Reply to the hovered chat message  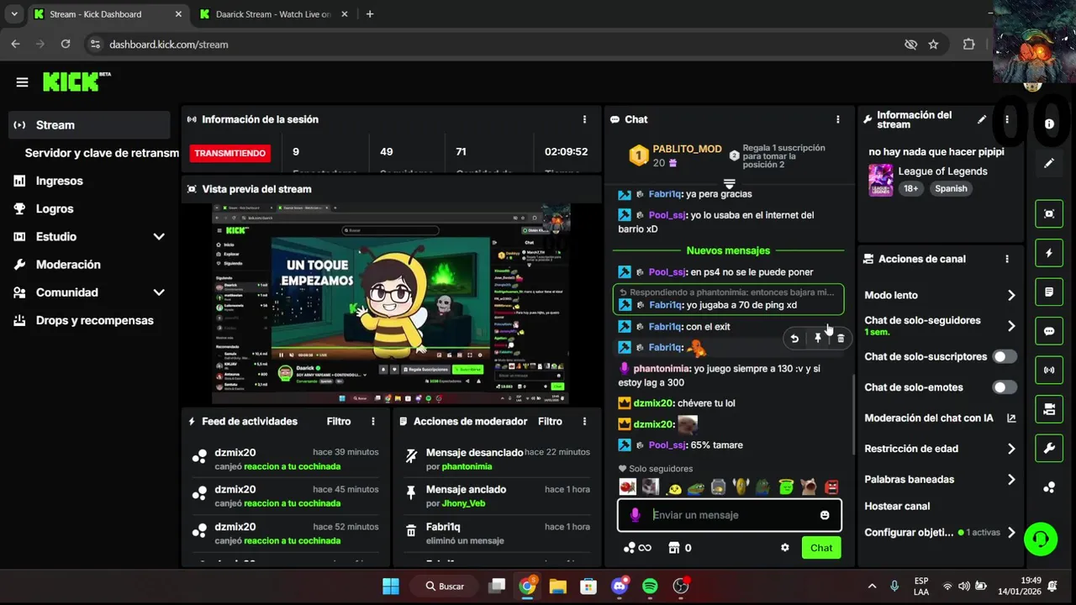(x=794, y=338)
